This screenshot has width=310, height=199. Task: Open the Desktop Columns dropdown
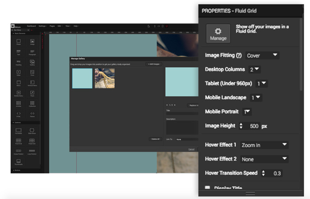255,69
